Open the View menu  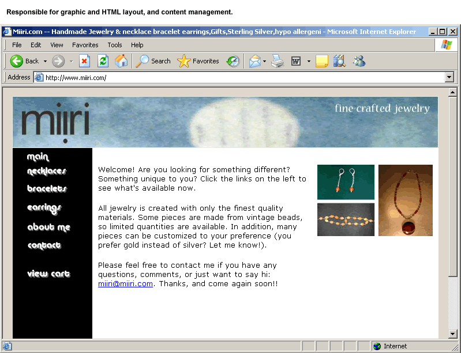57,45
